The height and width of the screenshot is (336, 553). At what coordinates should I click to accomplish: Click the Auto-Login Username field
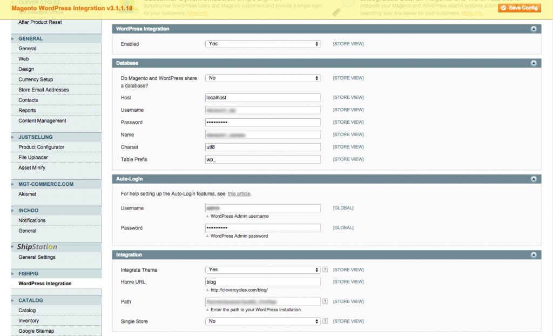[263, 208]
